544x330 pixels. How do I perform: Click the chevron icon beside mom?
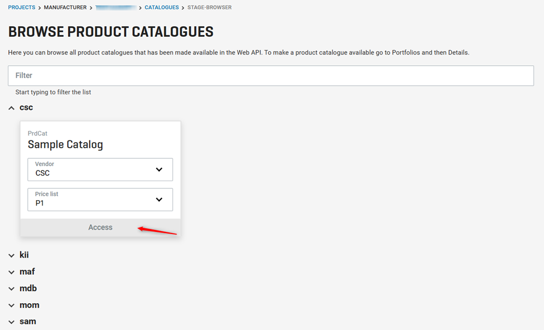coord(11,305)
